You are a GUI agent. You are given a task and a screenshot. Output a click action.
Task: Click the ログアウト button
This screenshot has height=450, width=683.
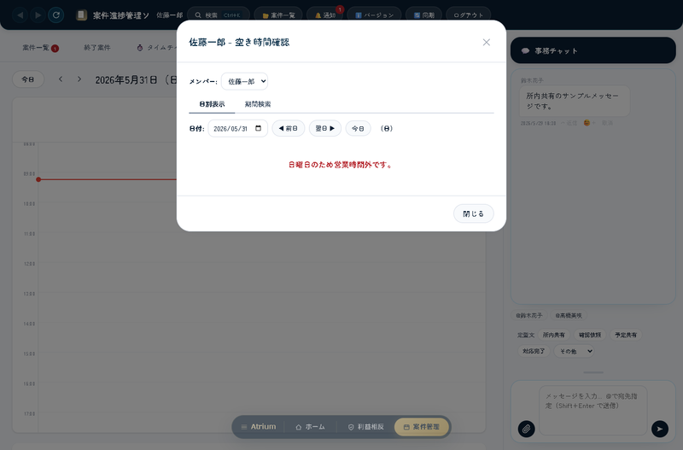(469, 15)
